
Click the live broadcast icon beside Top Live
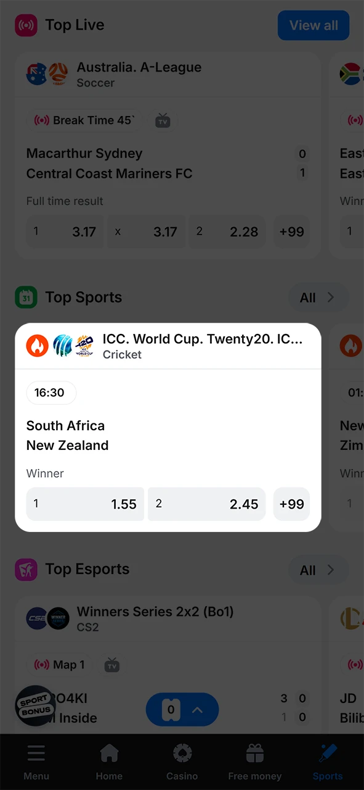point(26,25)
